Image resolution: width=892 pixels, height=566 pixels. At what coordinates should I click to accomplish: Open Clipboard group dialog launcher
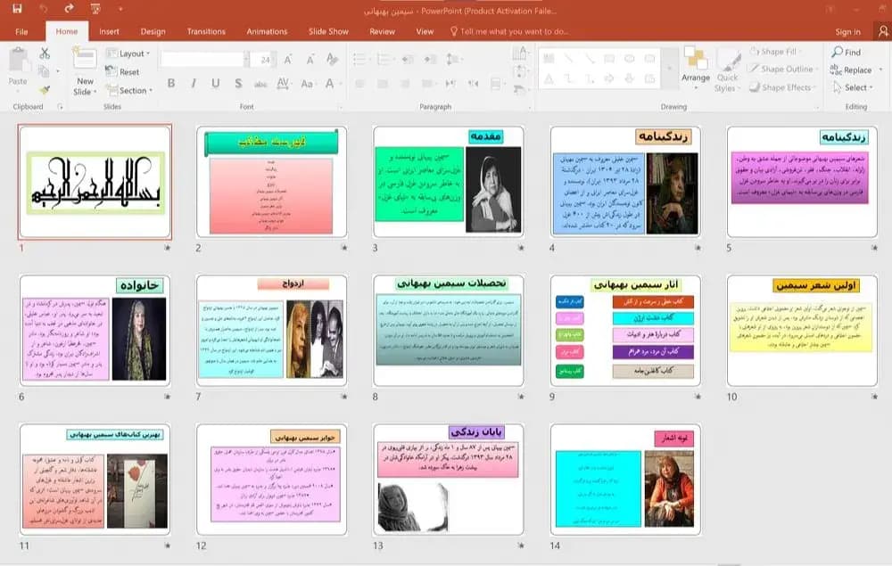pos(60,106)
